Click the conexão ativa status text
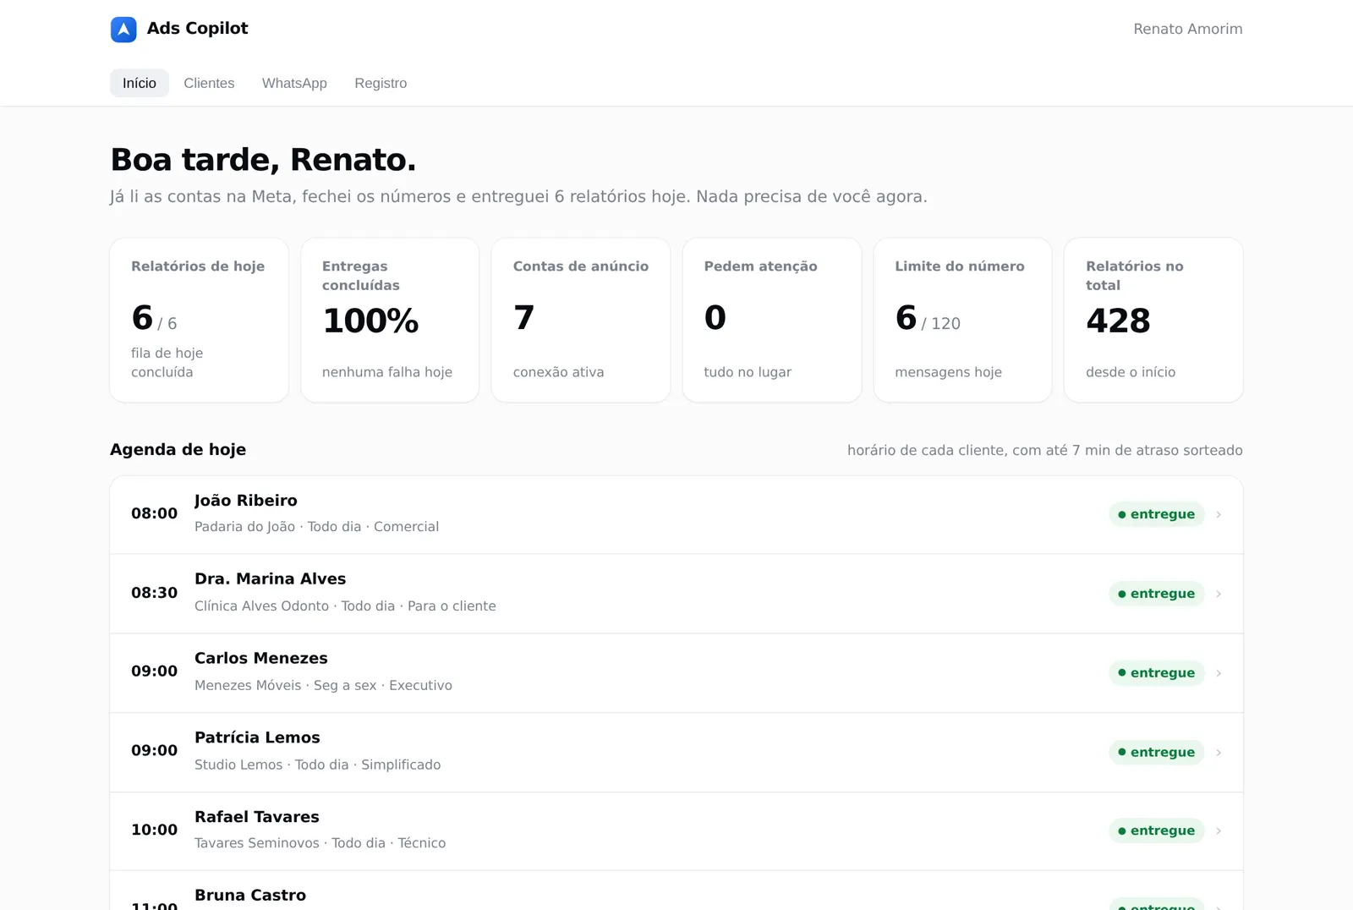This screenshot has width=1353, height=910. pos(559,372)
